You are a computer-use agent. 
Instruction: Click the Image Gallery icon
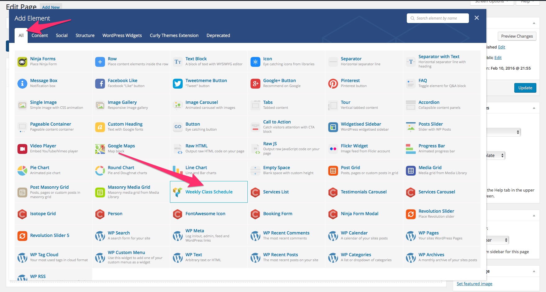100,105
